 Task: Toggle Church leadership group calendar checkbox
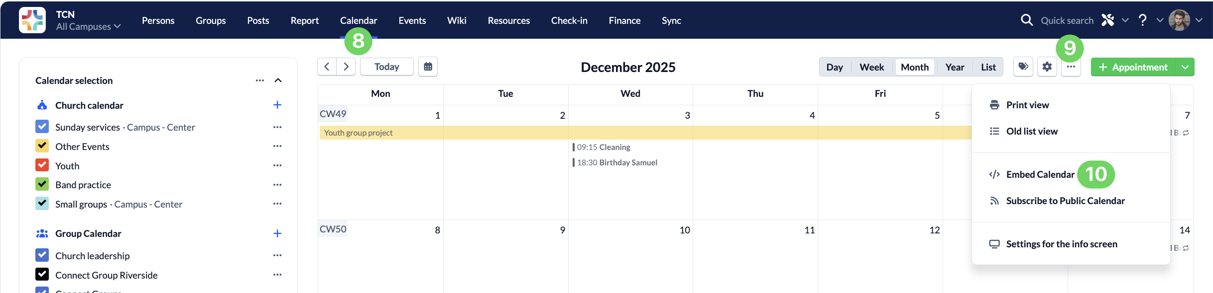(42, 255)
